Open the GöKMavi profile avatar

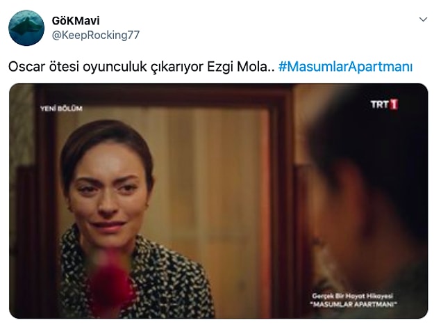(x=26, y=28)
